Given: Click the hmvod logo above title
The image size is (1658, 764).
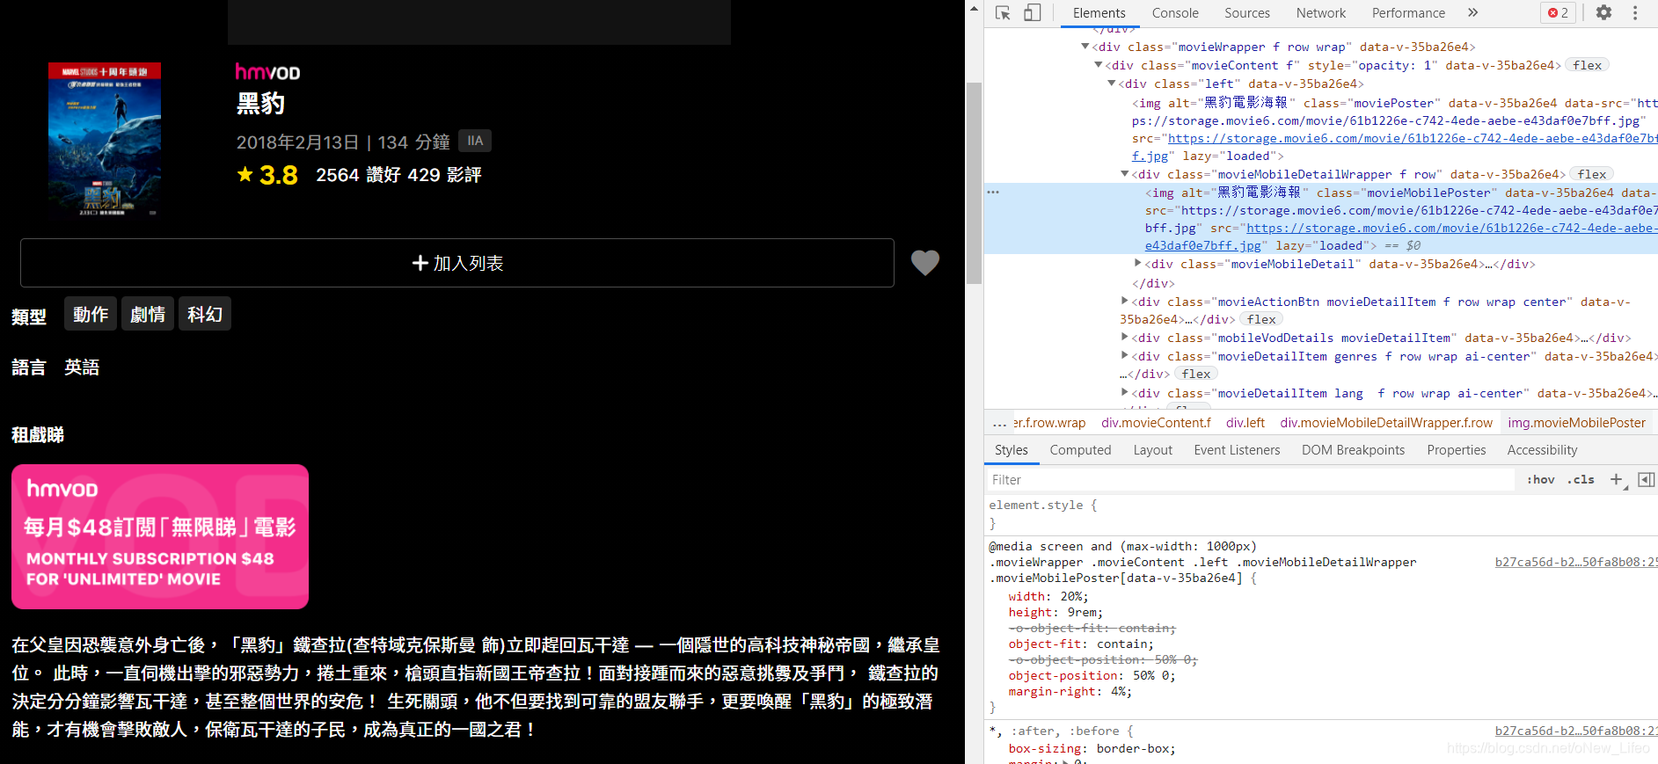Looking at the screenshot, I should pyautogui.click(x=267, y=72).
